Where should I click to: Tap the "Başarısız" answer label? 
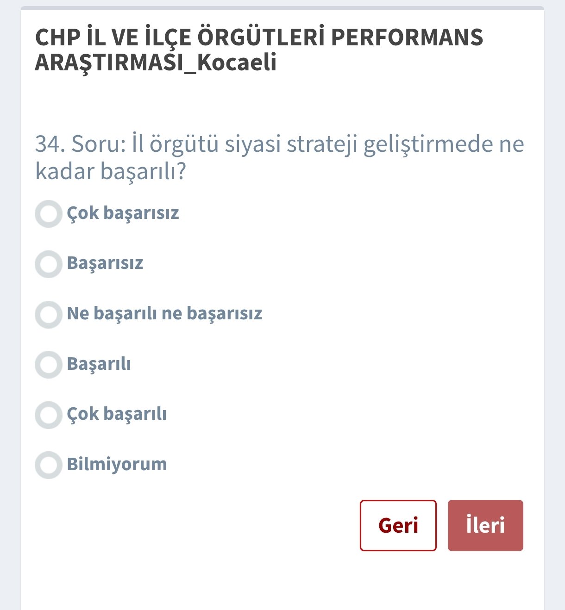[105, 263]
